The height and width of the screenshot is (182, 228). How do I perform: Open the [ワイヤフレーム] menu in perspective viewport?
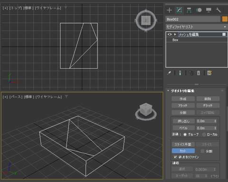48,97
